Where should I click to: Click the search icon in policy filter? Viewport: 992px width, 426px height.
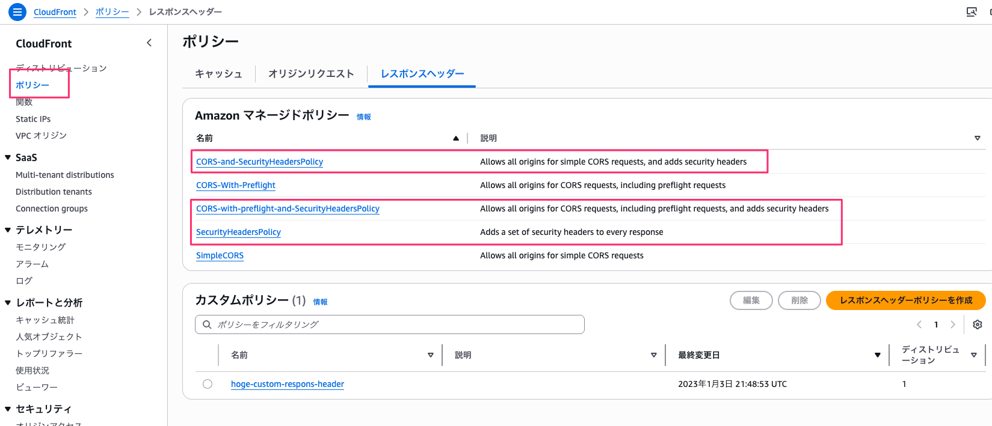[x=207, y=324]
